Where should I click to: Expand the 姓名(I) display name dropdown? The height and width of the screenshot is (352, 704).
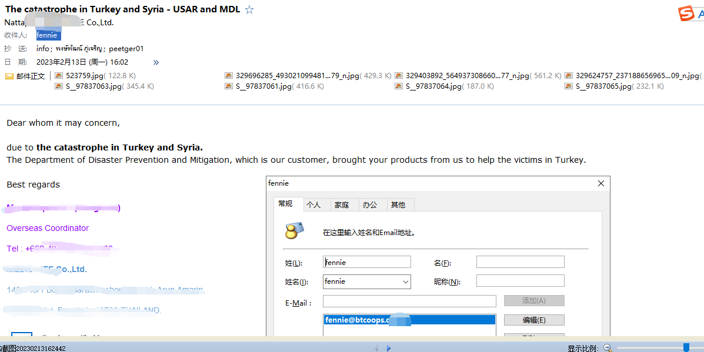tap(405, 282)
